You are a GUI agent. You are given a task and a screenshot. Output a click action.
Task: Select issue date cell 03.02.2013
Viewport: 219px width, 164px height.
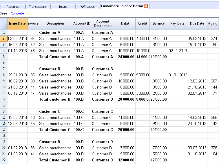[x=17, y=38]
